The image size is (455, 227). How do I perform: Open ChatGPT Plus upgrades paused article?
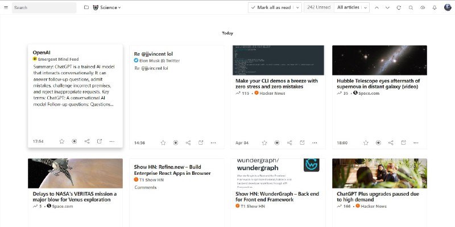tap(378, 196)
